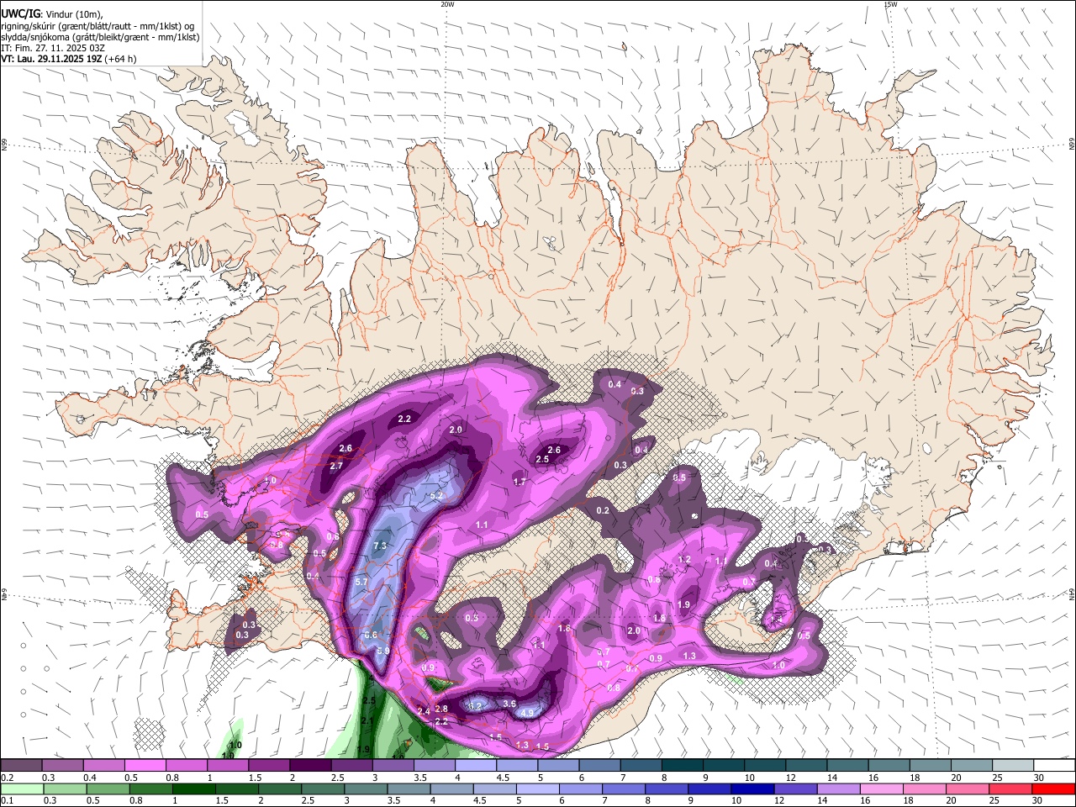Click the upper legend swatch starting at 0.2
The height and width of the screenshot is (807, 1076).
[21, 766]
